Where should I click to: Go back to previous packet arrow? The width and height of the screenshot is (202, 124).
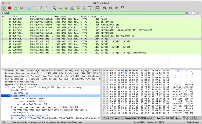(x=60, y=8)
